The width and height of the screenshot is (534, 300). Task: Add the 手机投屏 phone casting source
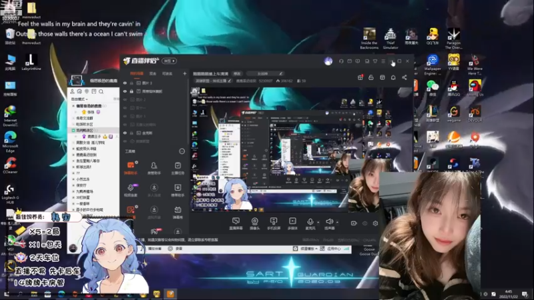tap(274, 223)
